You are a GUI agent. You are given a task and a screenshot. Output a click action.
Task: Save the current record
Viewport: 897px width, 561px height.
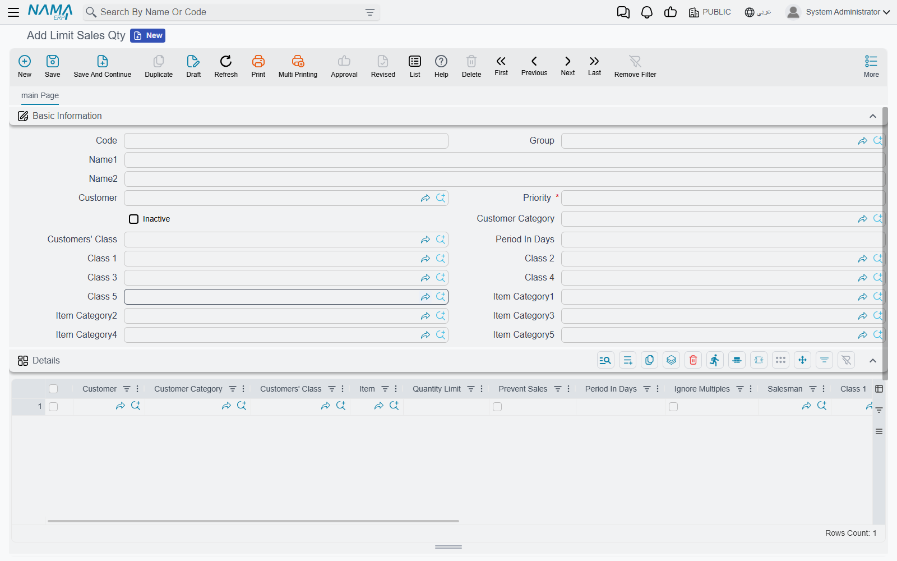53,66
